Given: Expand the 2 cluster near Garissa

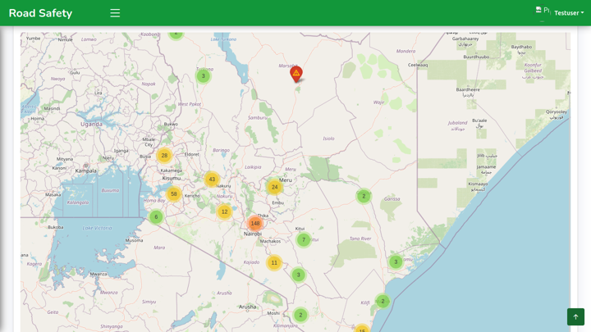Looking at the screenshot, I should (x=364, y=197).
